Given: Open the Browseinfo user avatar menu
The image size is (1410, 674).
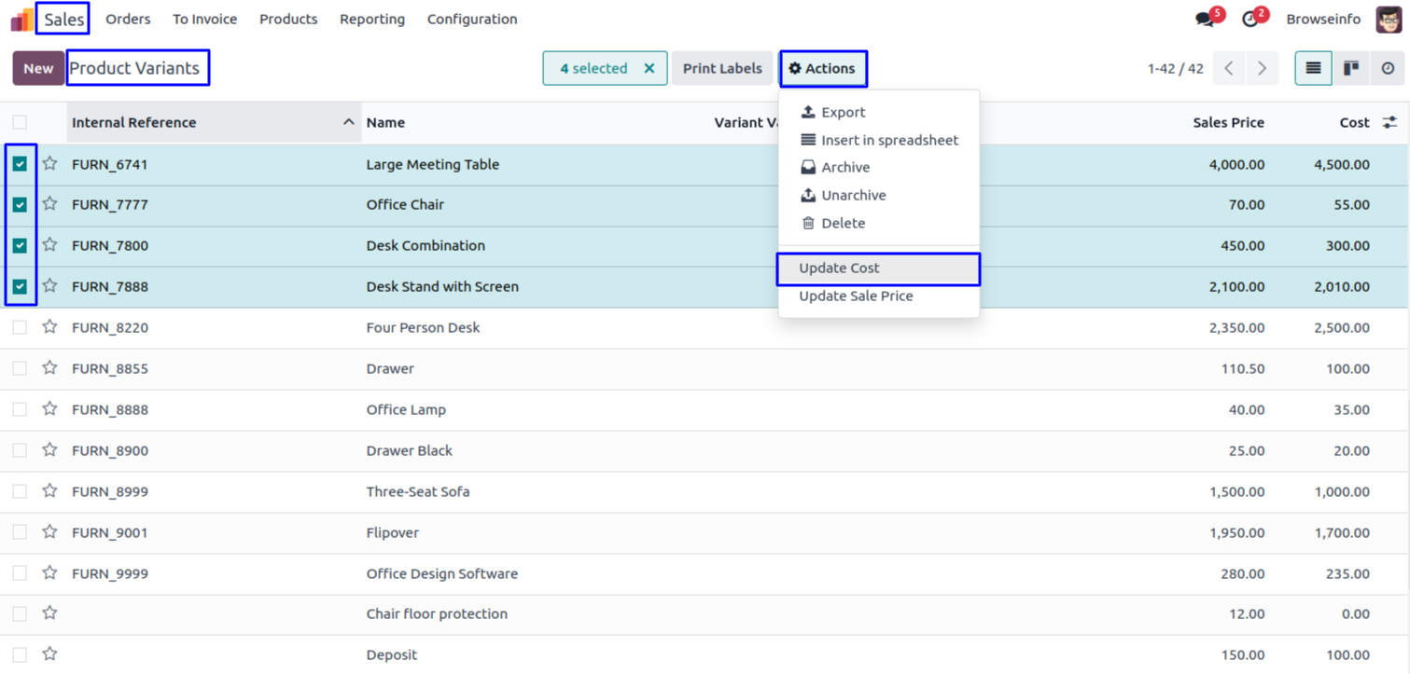Looking at the screenshot, I should click(x=1388, y=20).
